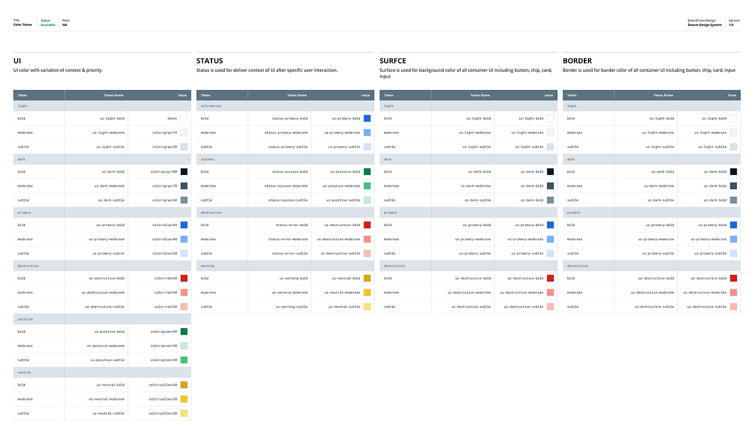Click the "UI" section heading
The image size is (754, 447).
tap(16, 61)
